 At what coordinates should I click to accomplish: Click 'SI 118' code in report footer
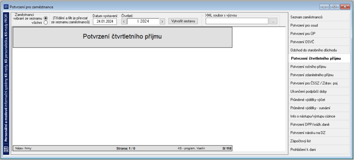coord(227,148)
